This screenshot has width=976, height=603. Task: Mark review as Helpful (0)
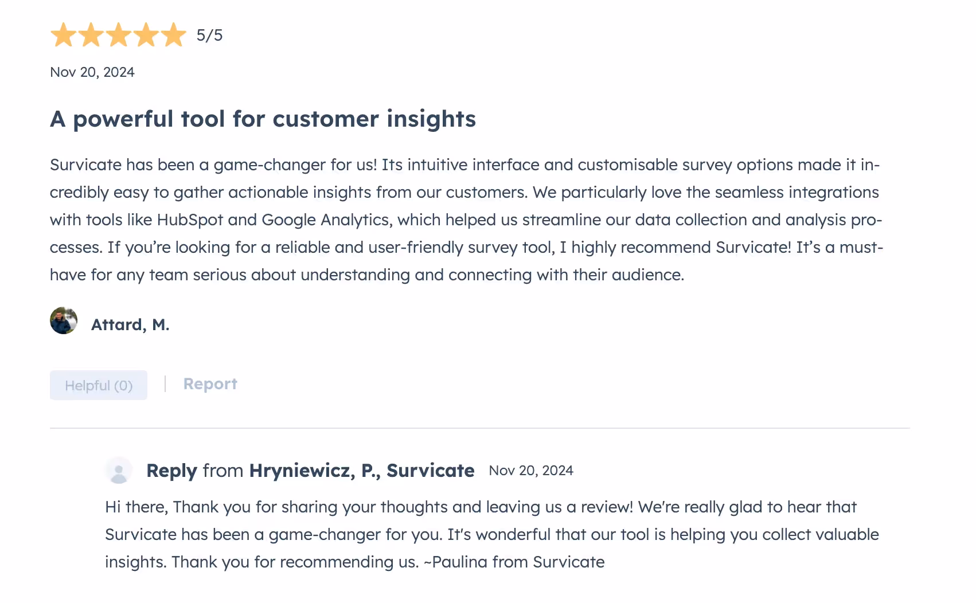point(99,385)
